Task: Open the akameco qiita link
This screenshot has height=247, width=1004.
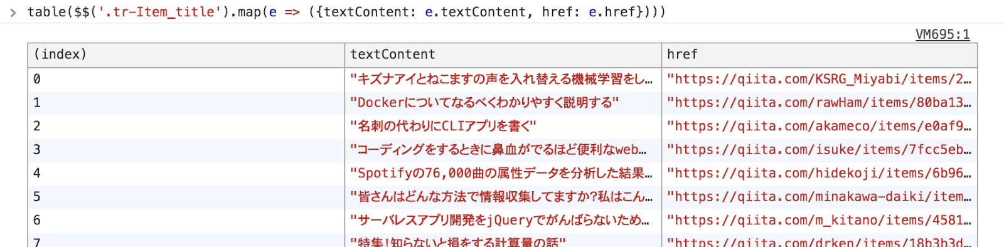Action: point(820,127)
